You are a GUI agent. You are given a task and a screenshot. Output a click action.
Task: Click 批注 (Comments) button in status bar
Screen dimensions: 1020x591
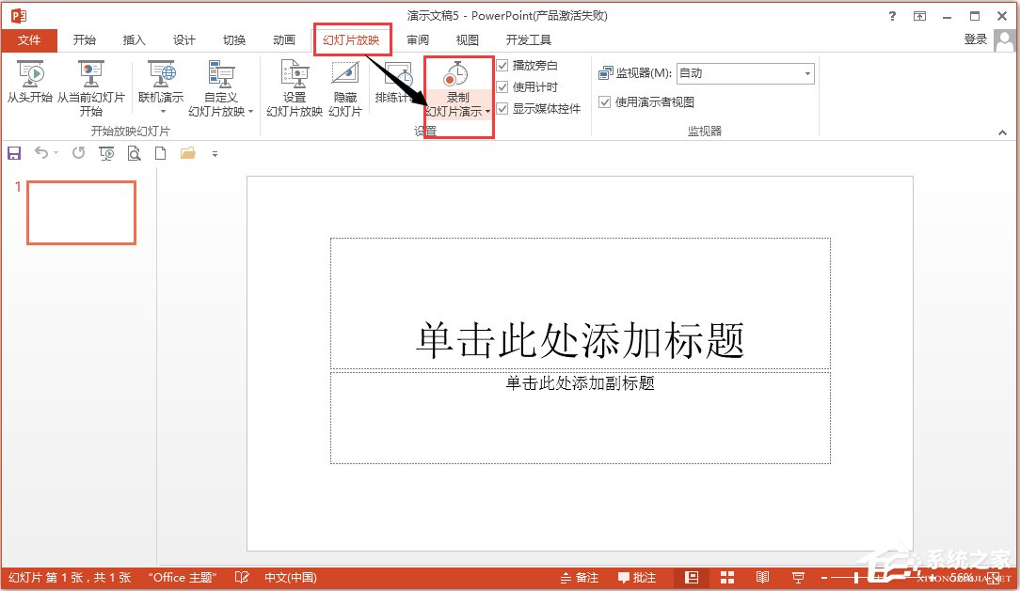click(636, 577)
